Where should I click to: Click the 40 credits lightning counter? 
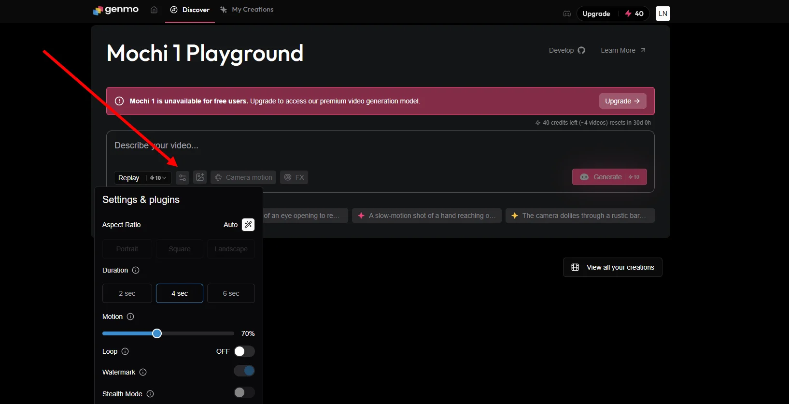[x=634, y=14]
